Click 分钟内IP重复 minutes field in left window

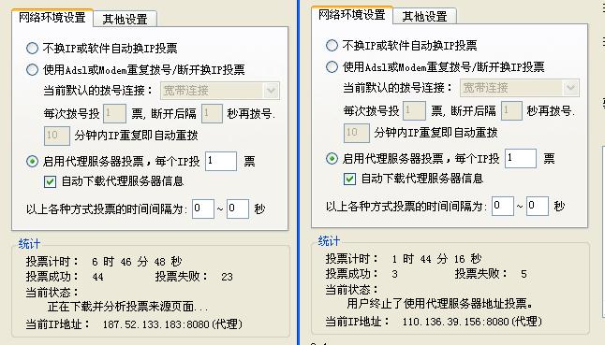pos(57,136)
